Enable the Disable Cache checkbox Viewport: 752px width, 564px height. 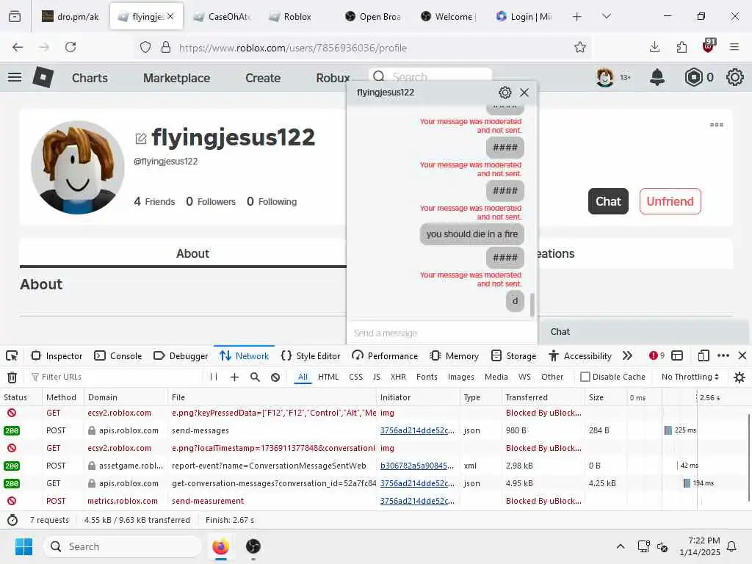tap(585, 377)
